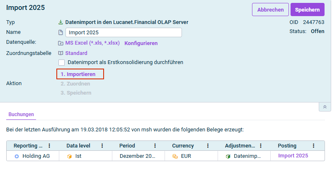Click the green box icon beside Datenimp...
This screenshot has height=176, width=332.
coord(228,156)
